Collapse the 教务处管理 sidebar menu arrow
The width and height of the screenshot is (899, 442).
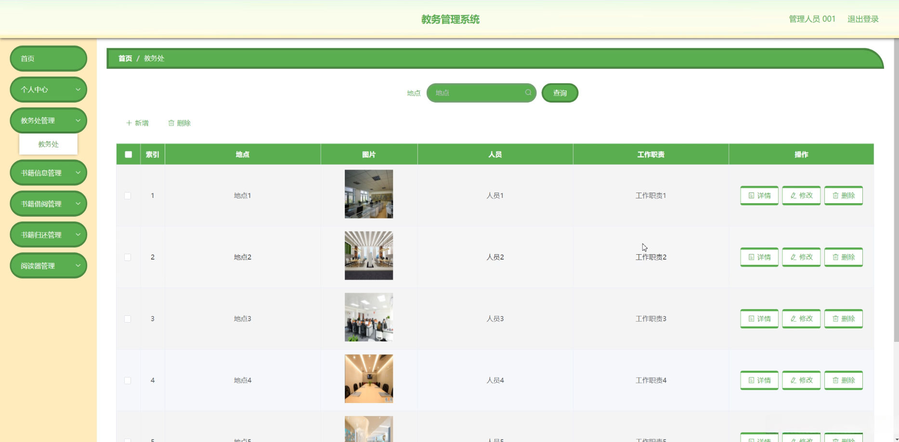tap(78, 120)
